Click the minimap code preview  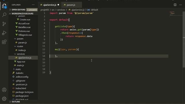pyautogui.click(x=173, y=13)
